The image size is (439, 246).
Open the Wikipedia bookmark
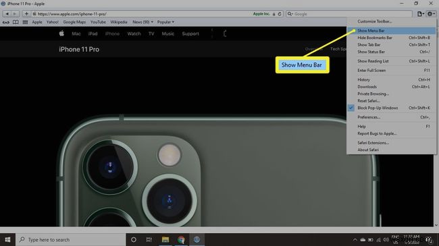[118, 22]
